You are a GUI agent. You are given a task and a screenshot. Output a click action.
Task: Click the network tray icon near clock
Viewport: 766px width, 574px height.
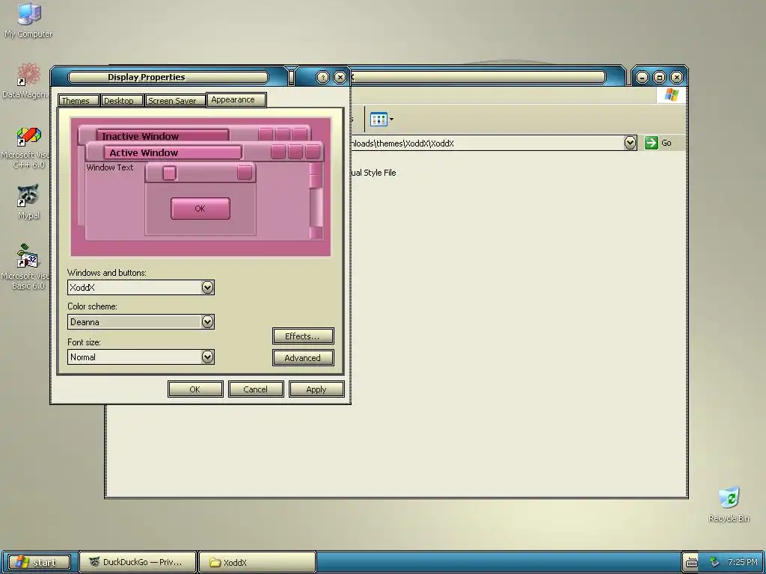[x=714, y=562]
